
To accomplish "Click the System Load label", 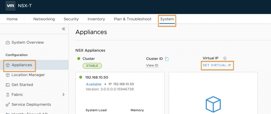I will point(96,110).
